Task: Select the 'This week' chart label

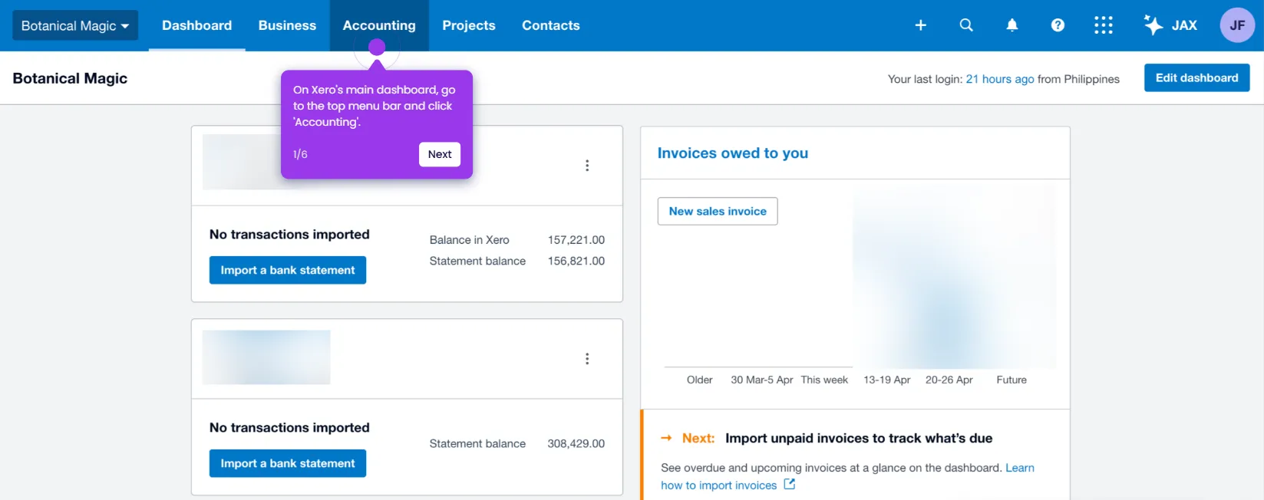Action: click(x=824, y=380)
